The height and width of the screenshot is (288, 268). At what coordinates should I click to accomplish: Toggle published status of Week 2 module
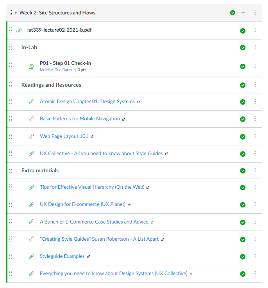click(232, 13)
